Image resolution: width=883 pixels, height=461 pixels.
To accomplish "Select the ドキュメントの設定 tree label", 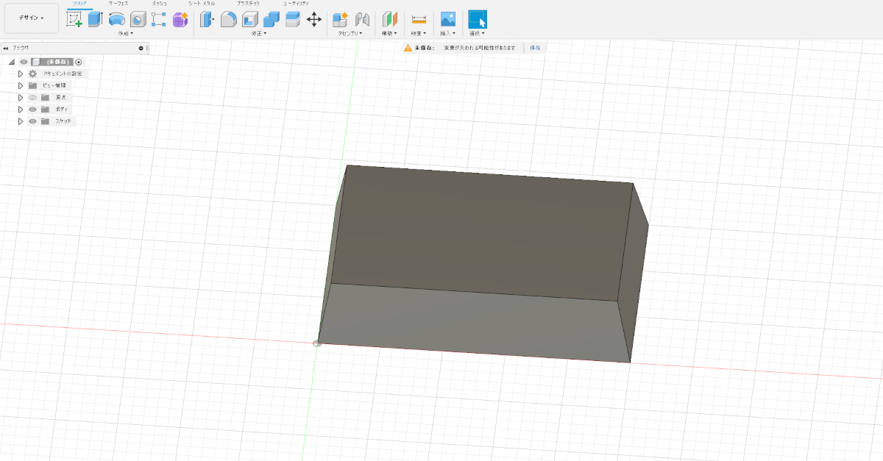I will click(x=63, y=74).
